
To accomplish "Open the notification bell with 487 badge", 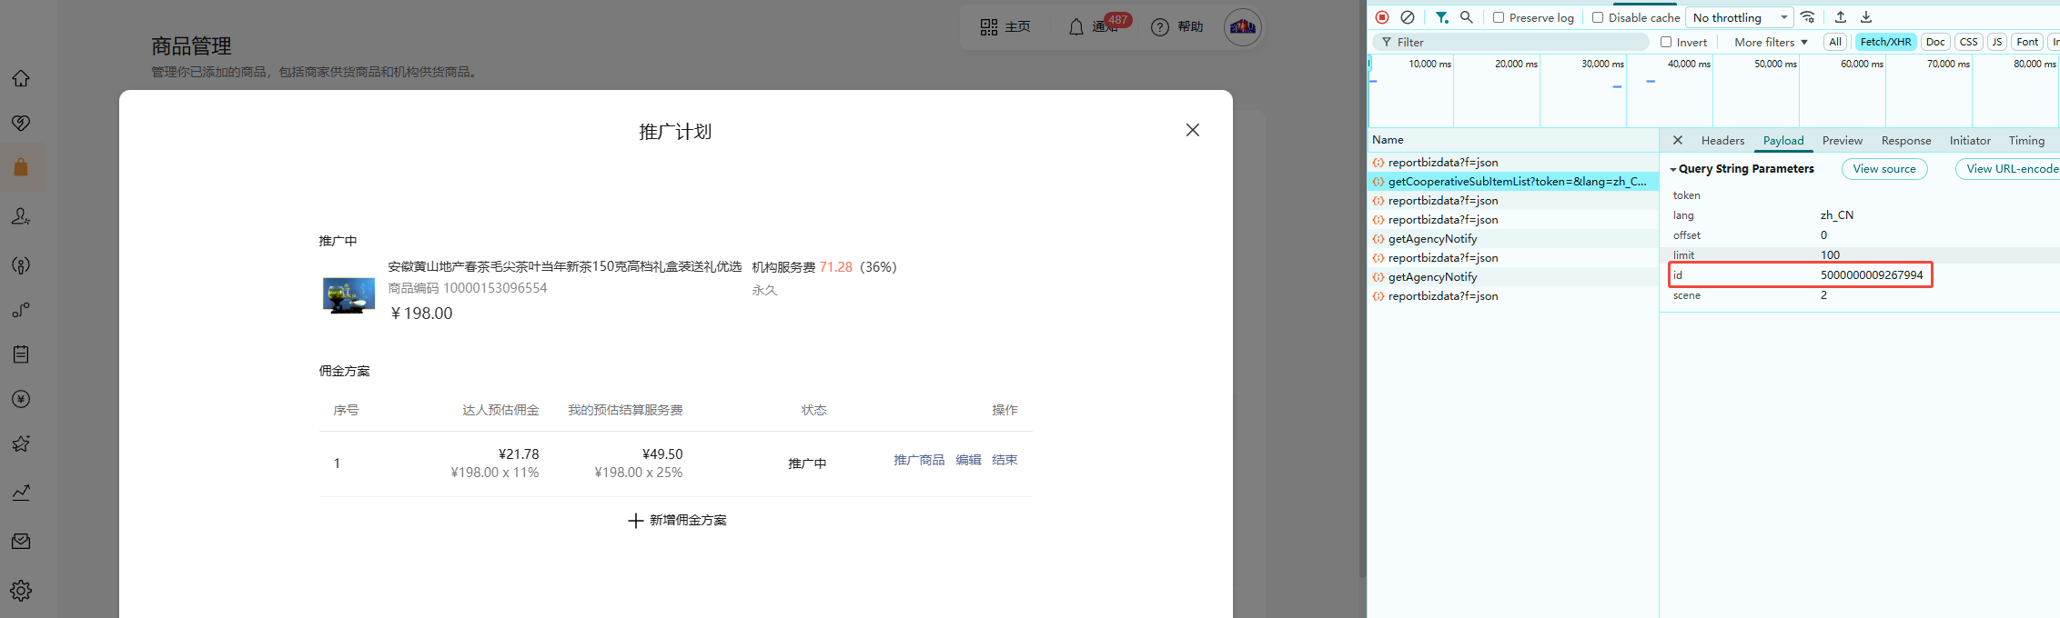I will pyautogui.click(x=1076, y=27).
